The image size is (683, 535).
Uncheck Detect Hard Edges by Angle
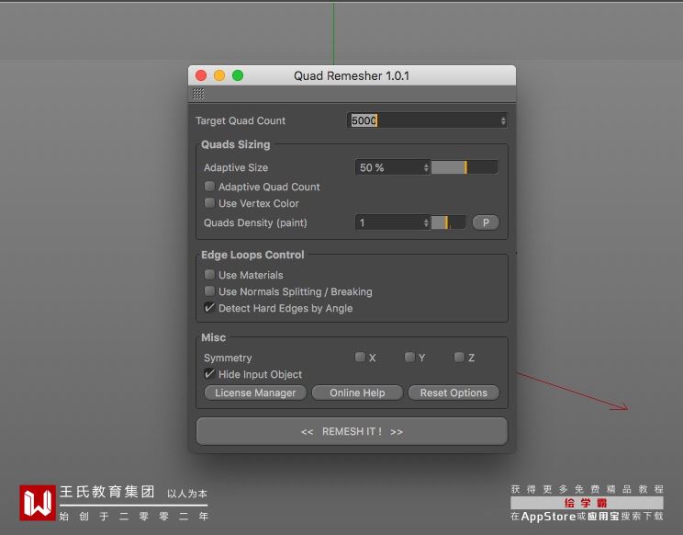coord(209,308)
